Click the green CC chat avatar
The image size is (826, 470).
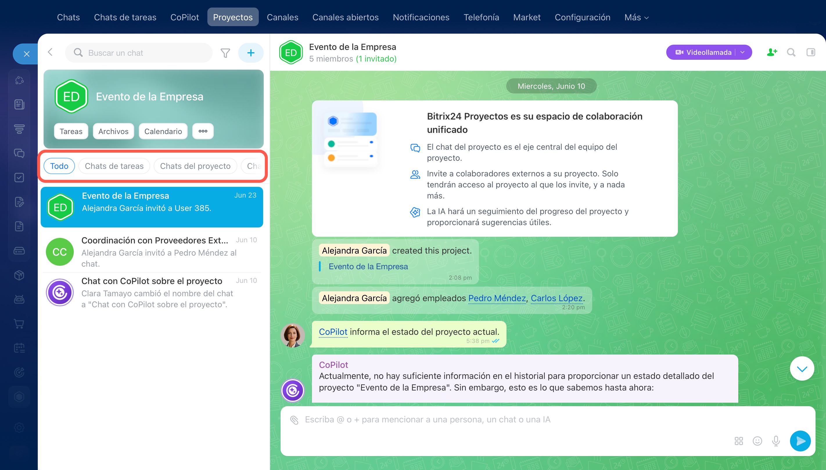pos(60,252)
